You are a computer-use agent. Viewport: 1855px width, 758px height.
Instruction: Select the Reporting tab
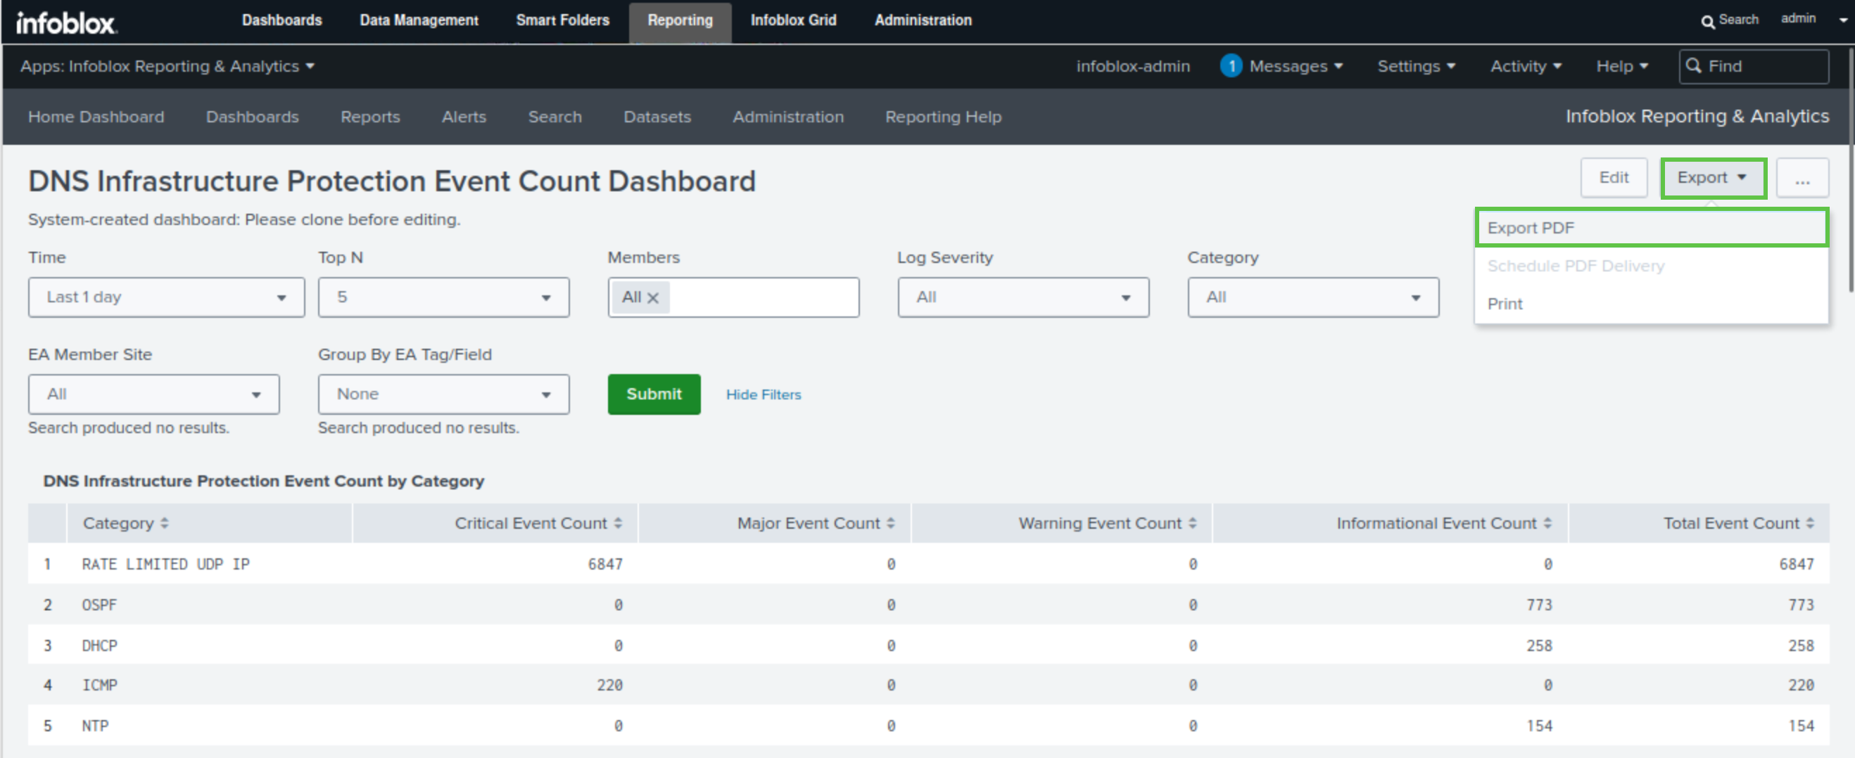680,21
